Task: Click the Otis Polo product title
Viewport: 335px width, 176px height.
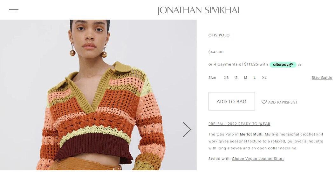Action: (219, 35)
